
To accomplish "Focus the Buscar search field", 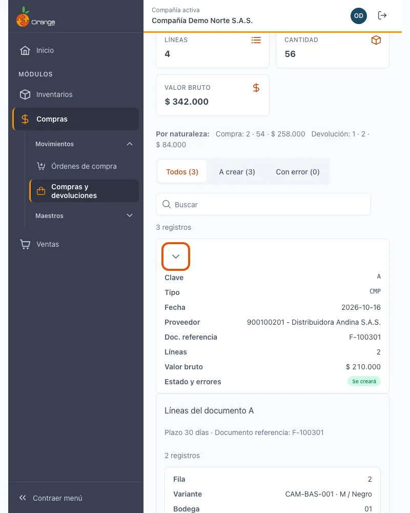I will pyautogui.click(x=263, y=205).
